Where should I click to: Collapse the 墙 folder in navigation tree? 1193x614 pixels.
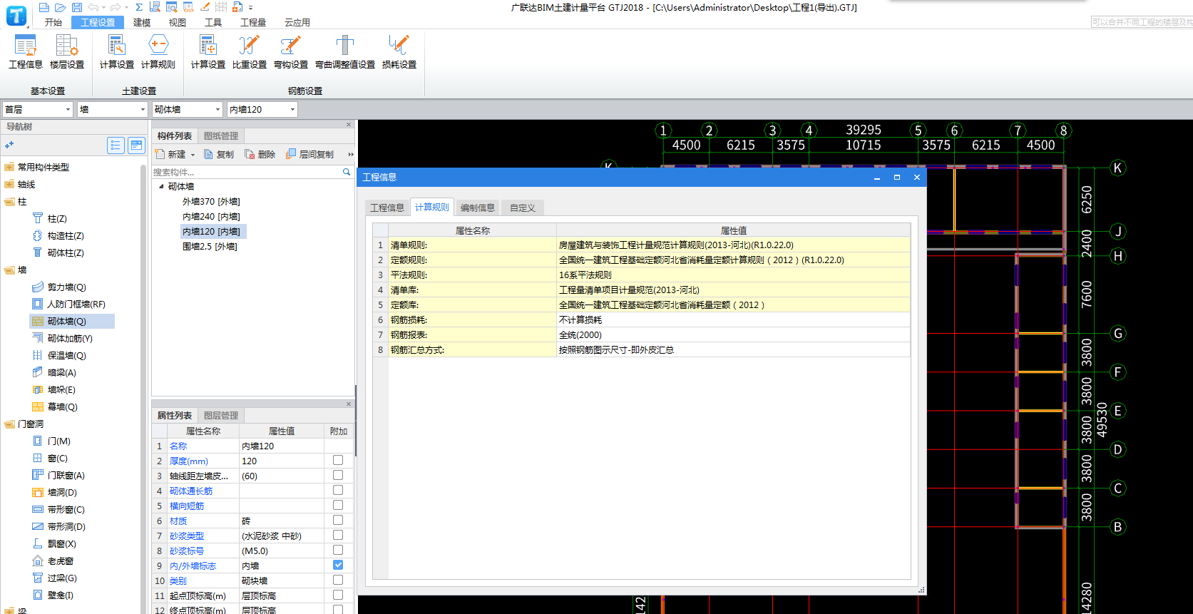tap(9, 270)
